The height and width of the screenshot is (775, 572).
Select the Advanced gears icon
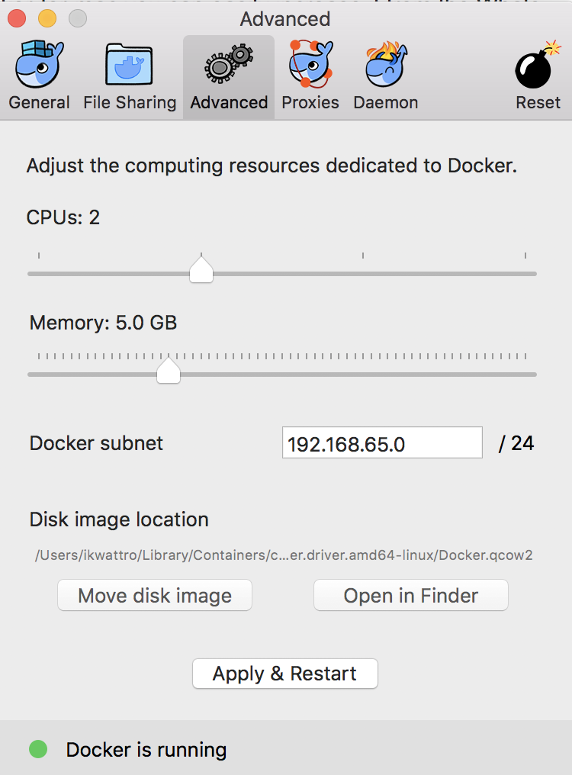(x=228, y=65)
